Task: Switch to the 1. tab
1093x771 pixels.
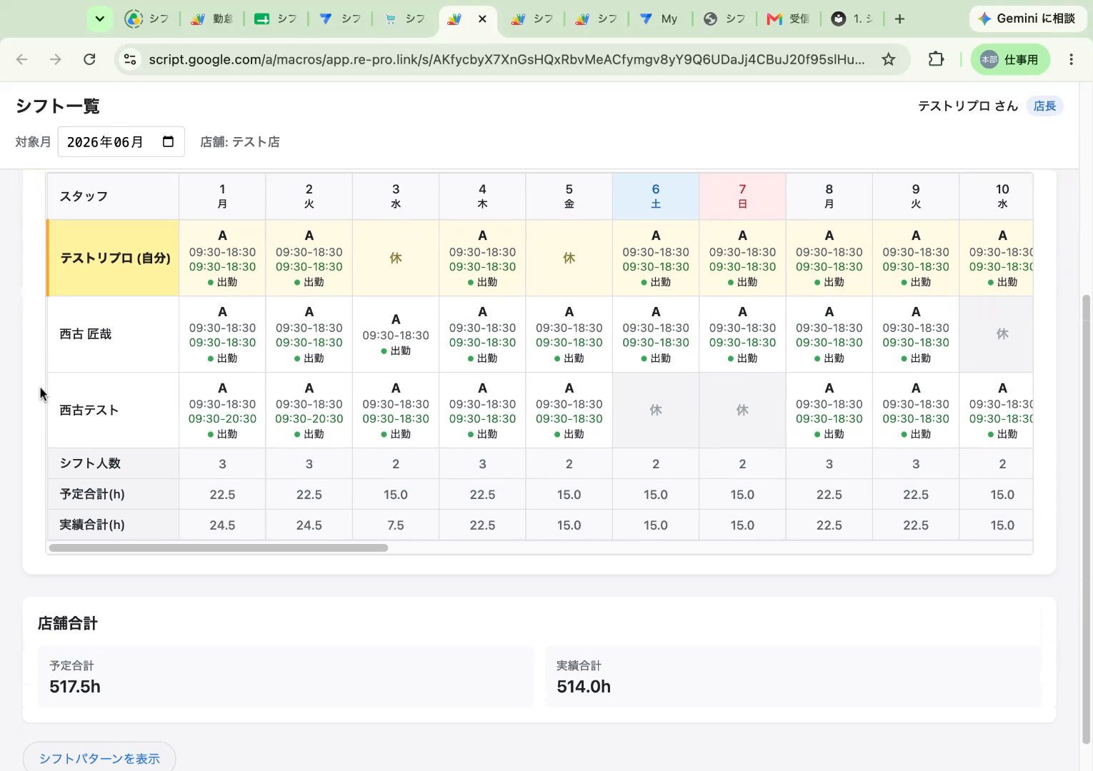Action: [852, 19]
